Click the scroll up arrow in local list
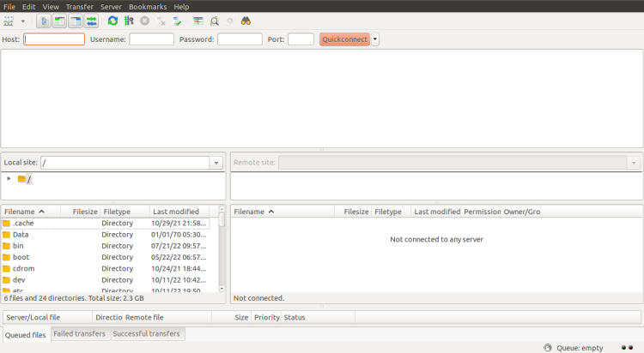The image size is (644, 353). (x=222, y=209)
